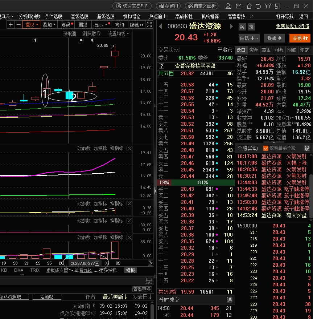Click the undo/back arrow icon in title bar
313x319 pixels.
click(x=258, y=6)
